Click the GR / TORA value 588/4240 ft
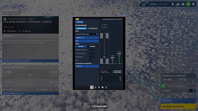The height and width of the screenshot is (111, 198). coord(118,71)
